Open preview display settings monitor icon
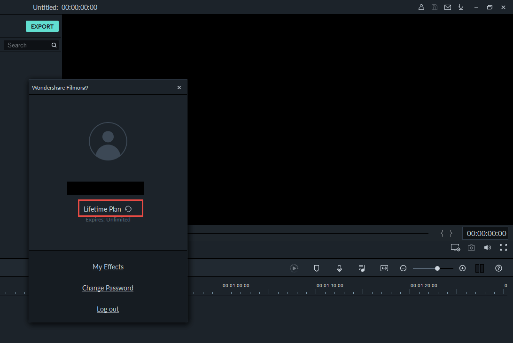513x343 pixels. click(x=455, y=248)
